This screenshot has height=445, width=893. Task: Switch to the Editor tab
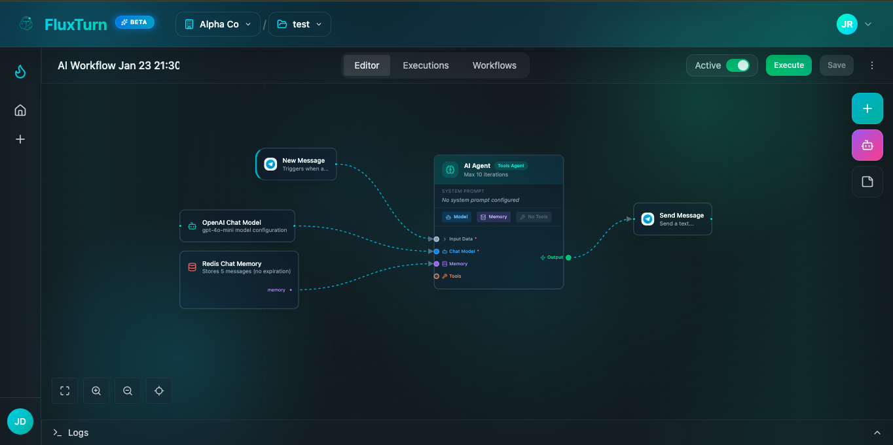367,65
